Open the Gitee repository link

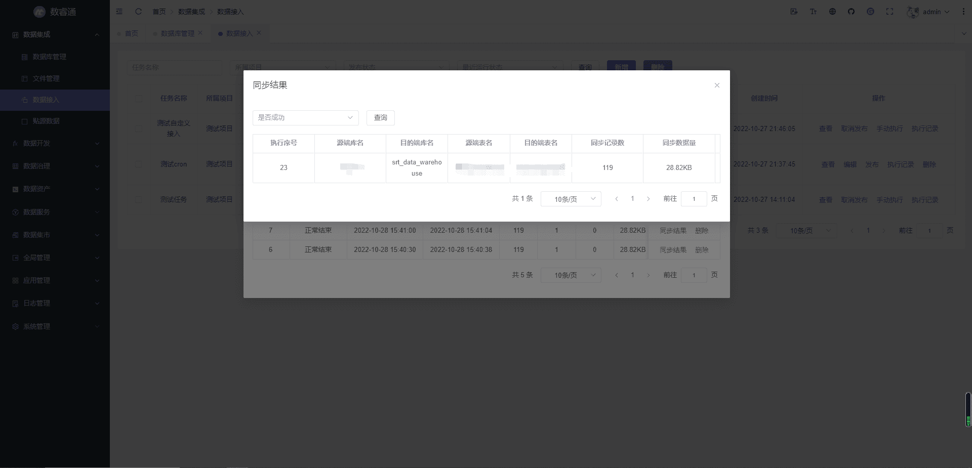pyautogui.click(x=871, y=12)
